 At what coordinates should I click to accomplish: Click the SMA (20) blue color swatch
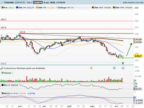pyautogui.click(x=17, y=7)
